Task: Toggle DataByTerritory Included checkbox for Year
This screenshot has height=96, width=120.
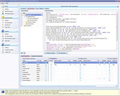Action: 80,65
